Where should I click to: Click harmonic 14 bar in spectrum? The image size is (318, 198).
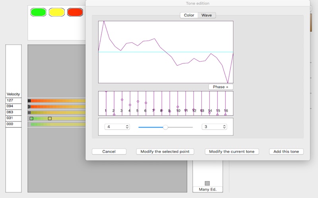(209, 103)
